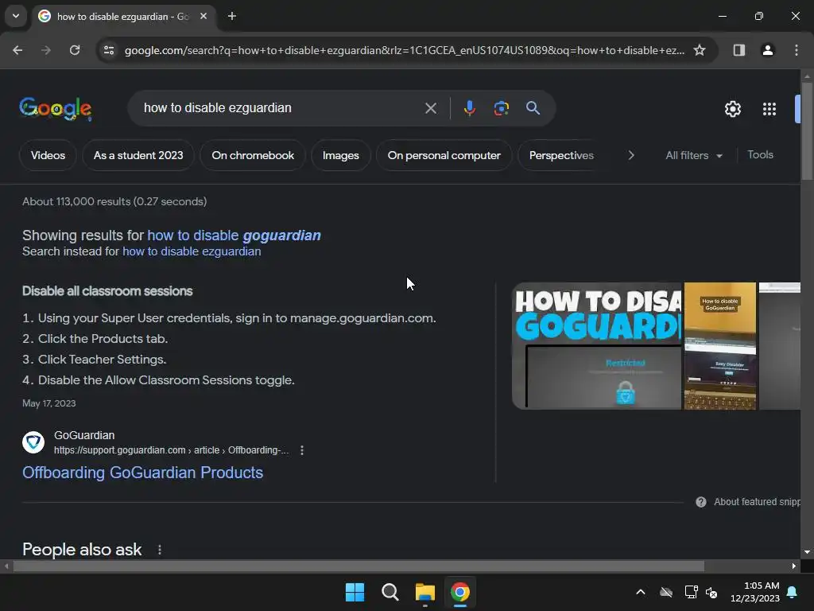Open People also ask options menu

159,550
